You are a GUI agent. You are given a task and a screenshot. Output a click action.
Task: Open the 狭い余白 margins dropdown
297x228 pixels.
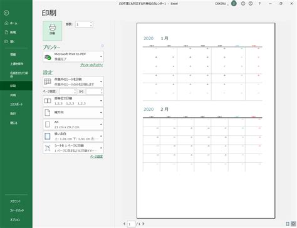pyautogui.click(x=73, y=137)
